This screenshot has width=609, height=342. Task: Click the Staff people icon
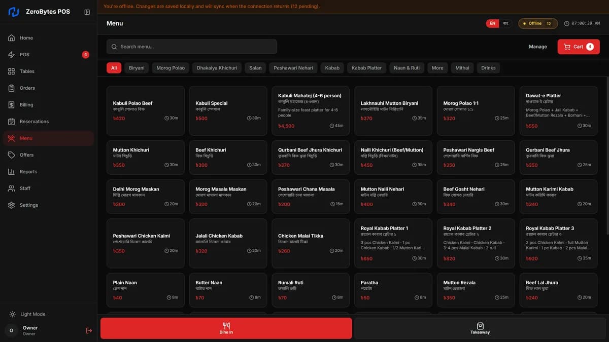(x=12, y=188)
